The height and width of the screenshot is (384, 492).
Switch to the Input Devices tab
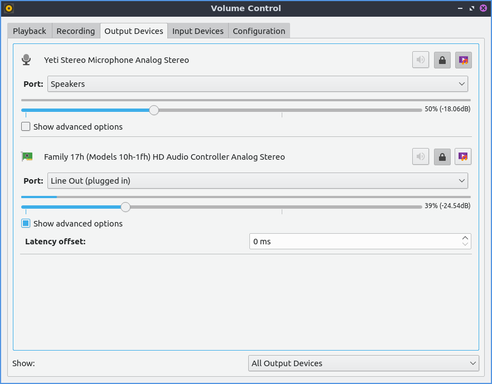coord(197,31)
